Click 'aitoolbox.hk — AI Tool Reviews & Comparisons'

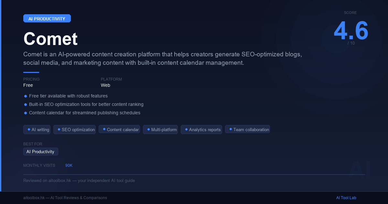coord(65,198)
